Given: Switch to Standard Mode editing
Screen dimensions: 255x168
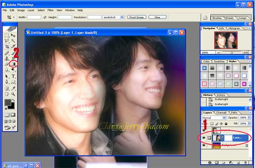Looking at the screenshot, I should pos(7,115).
